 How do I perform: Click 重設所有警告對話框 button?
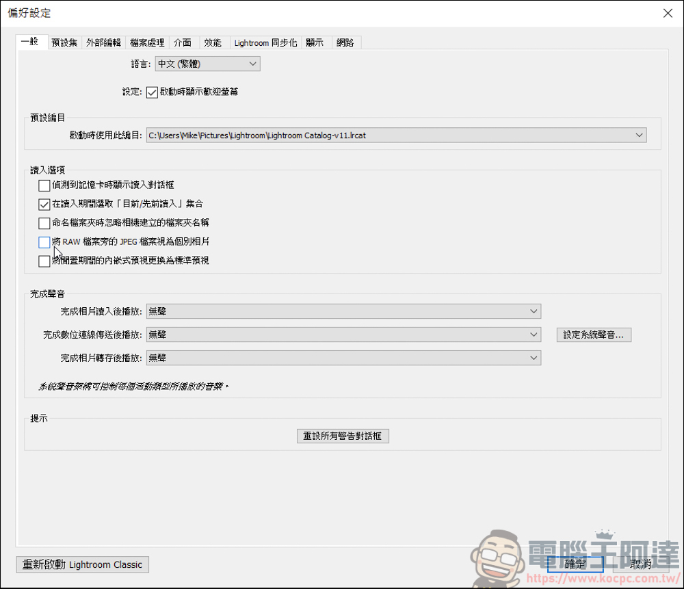[343, 436]
